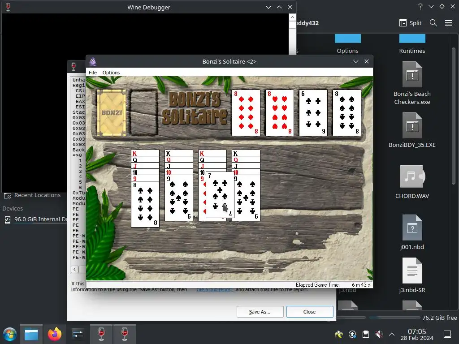Select the black King in the second column
The image size is (459, 344).
[179, 153]
